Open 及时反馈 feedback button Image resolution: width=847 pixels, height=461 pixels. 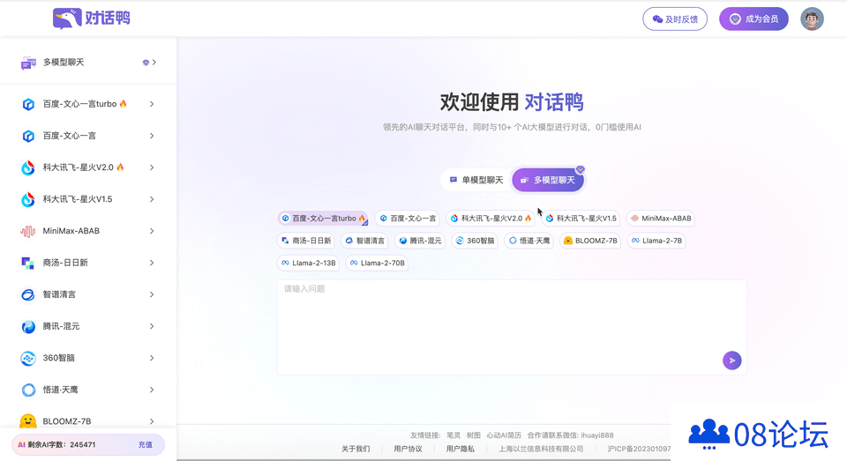675,19
